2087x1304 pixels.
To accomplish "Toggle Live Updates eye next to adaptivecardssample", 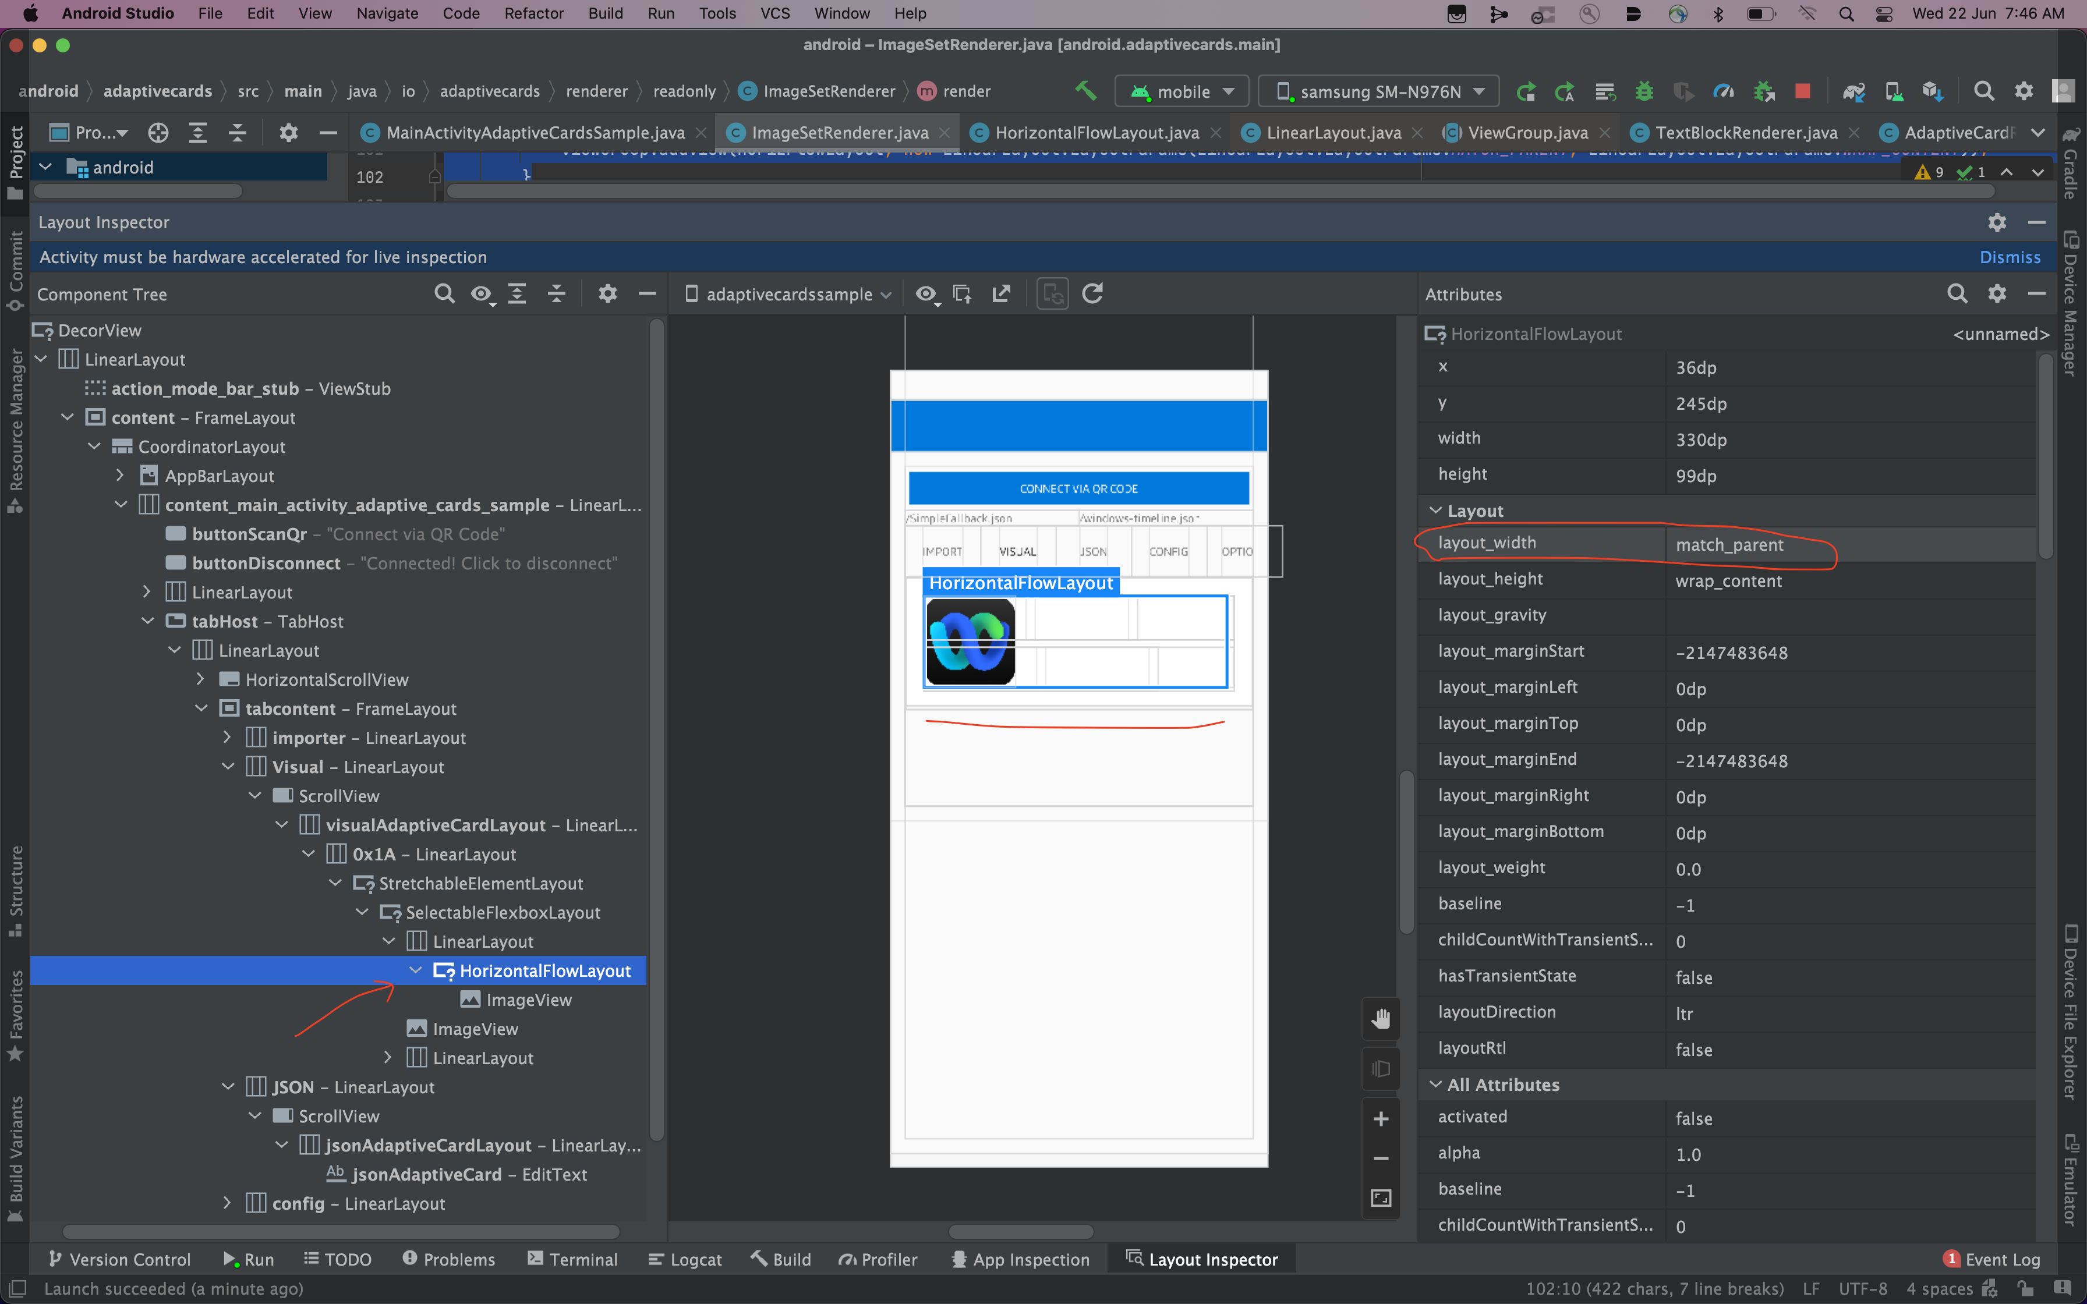I will [x=926, y=294].
